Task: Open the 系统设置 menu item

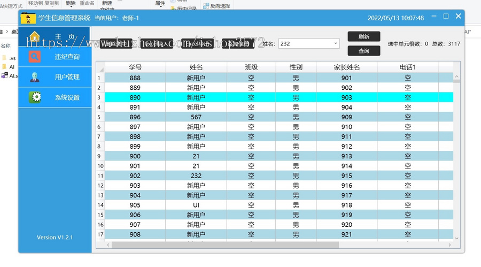Action: [x=55, y=97]
